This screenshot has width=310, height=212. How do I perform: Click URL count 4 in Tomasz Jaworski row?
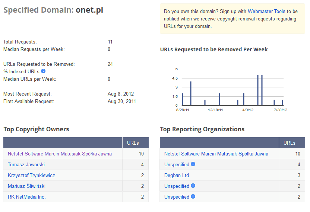pos(142,165)
